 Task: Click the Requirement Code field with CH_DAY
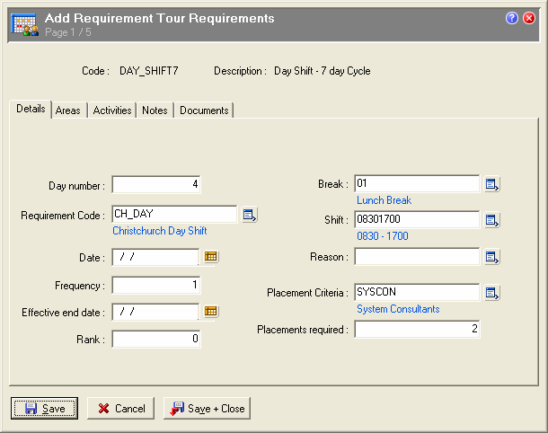pos(174,214)
